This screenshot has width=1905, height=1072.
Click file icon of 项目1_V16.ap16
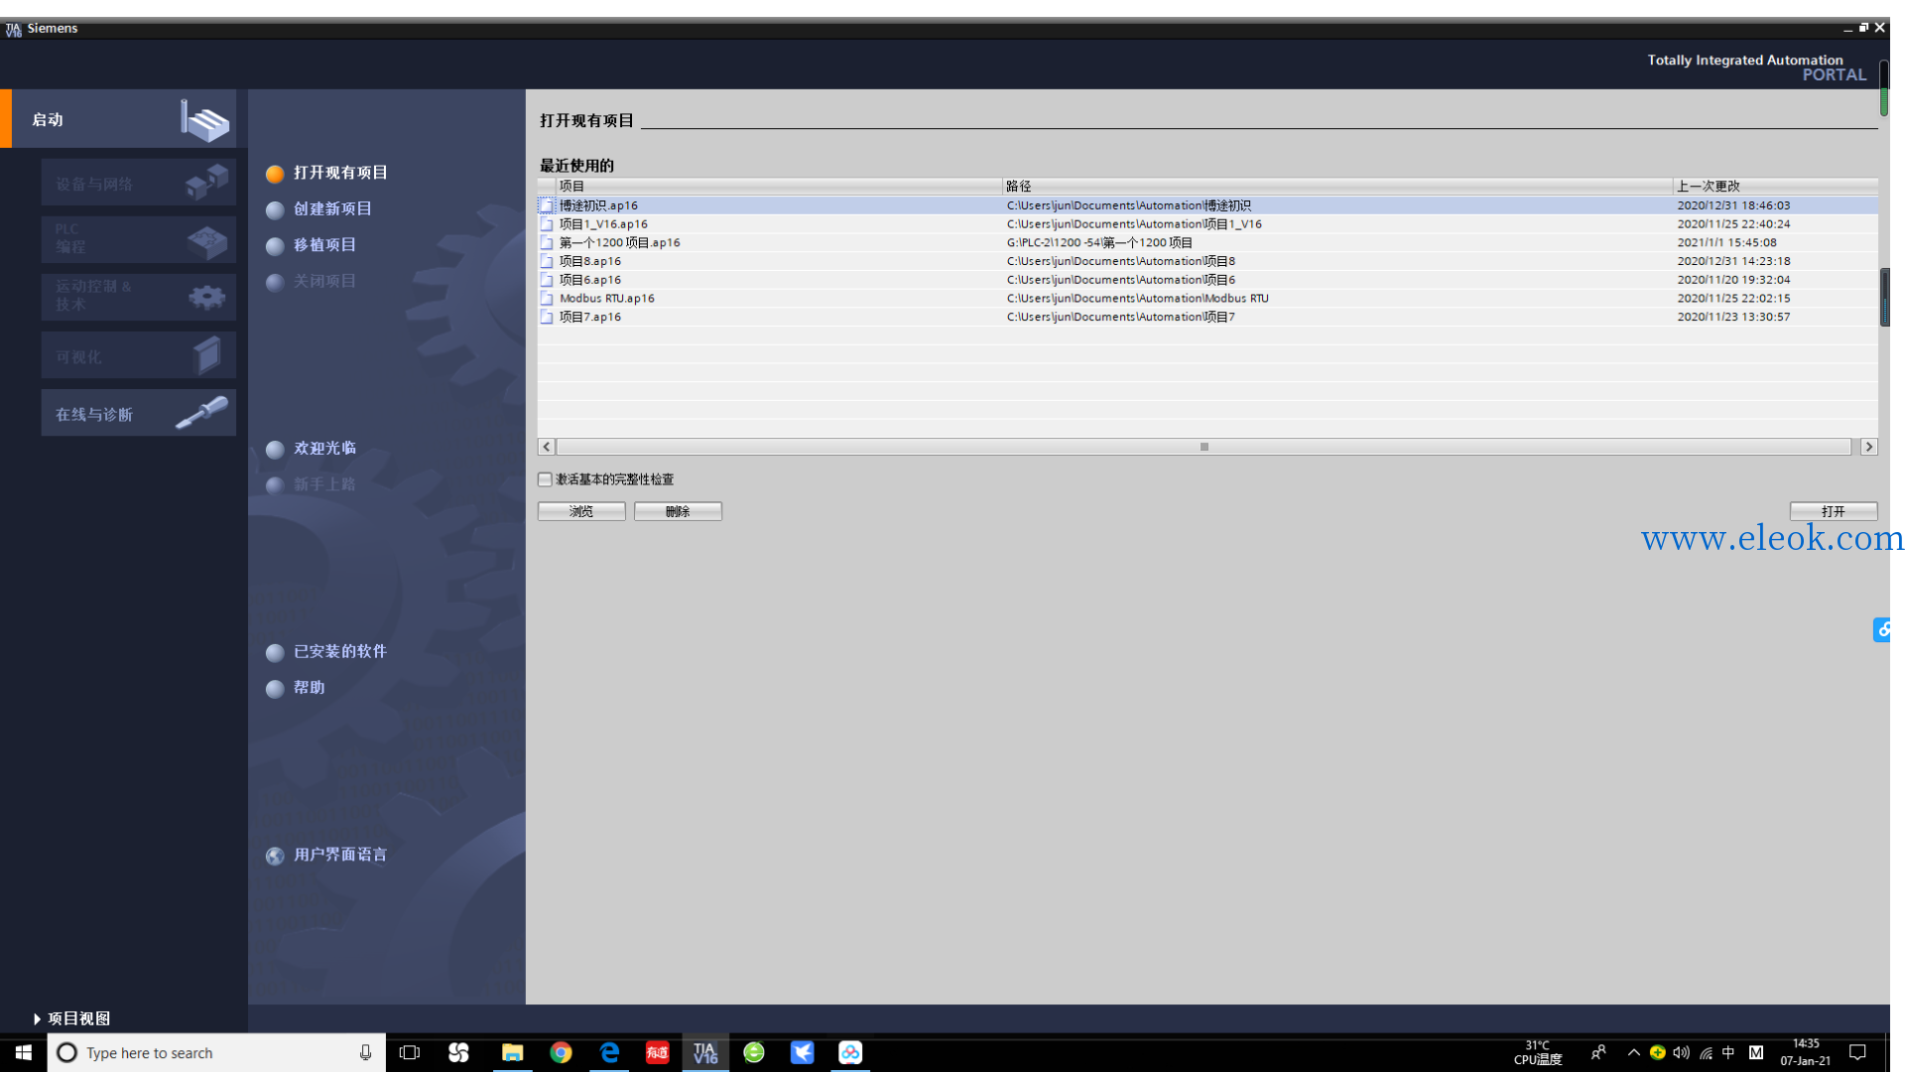pyautogui.click(x=547, y=224)
